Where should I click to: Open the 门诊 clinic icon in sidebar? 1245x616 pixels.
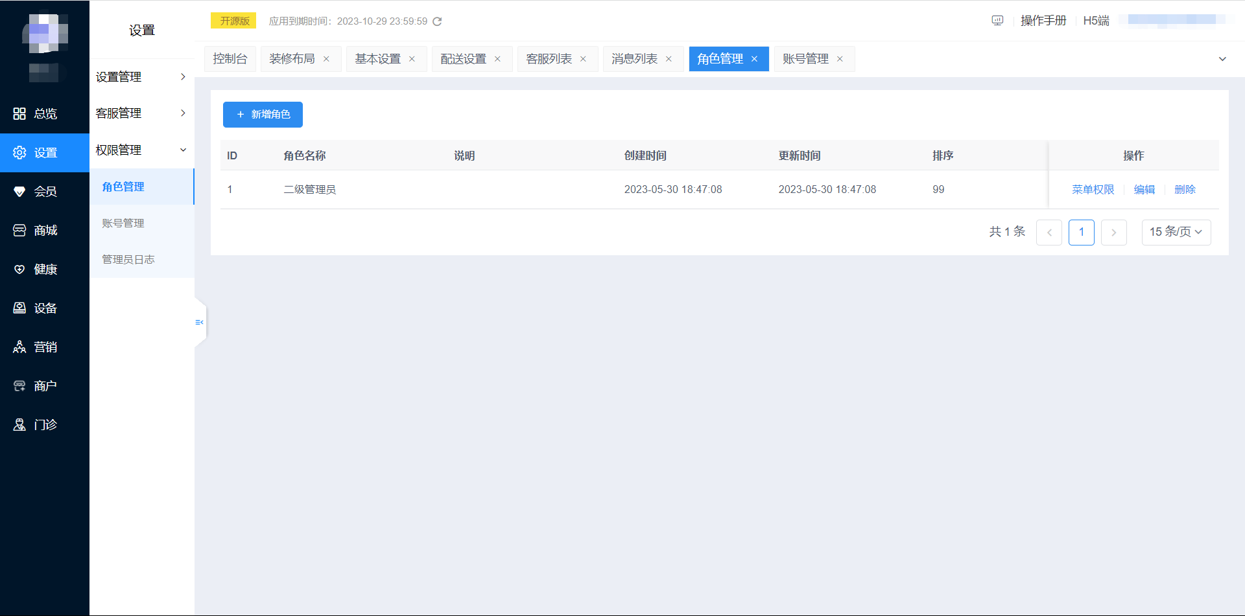(x=19, y=425)
